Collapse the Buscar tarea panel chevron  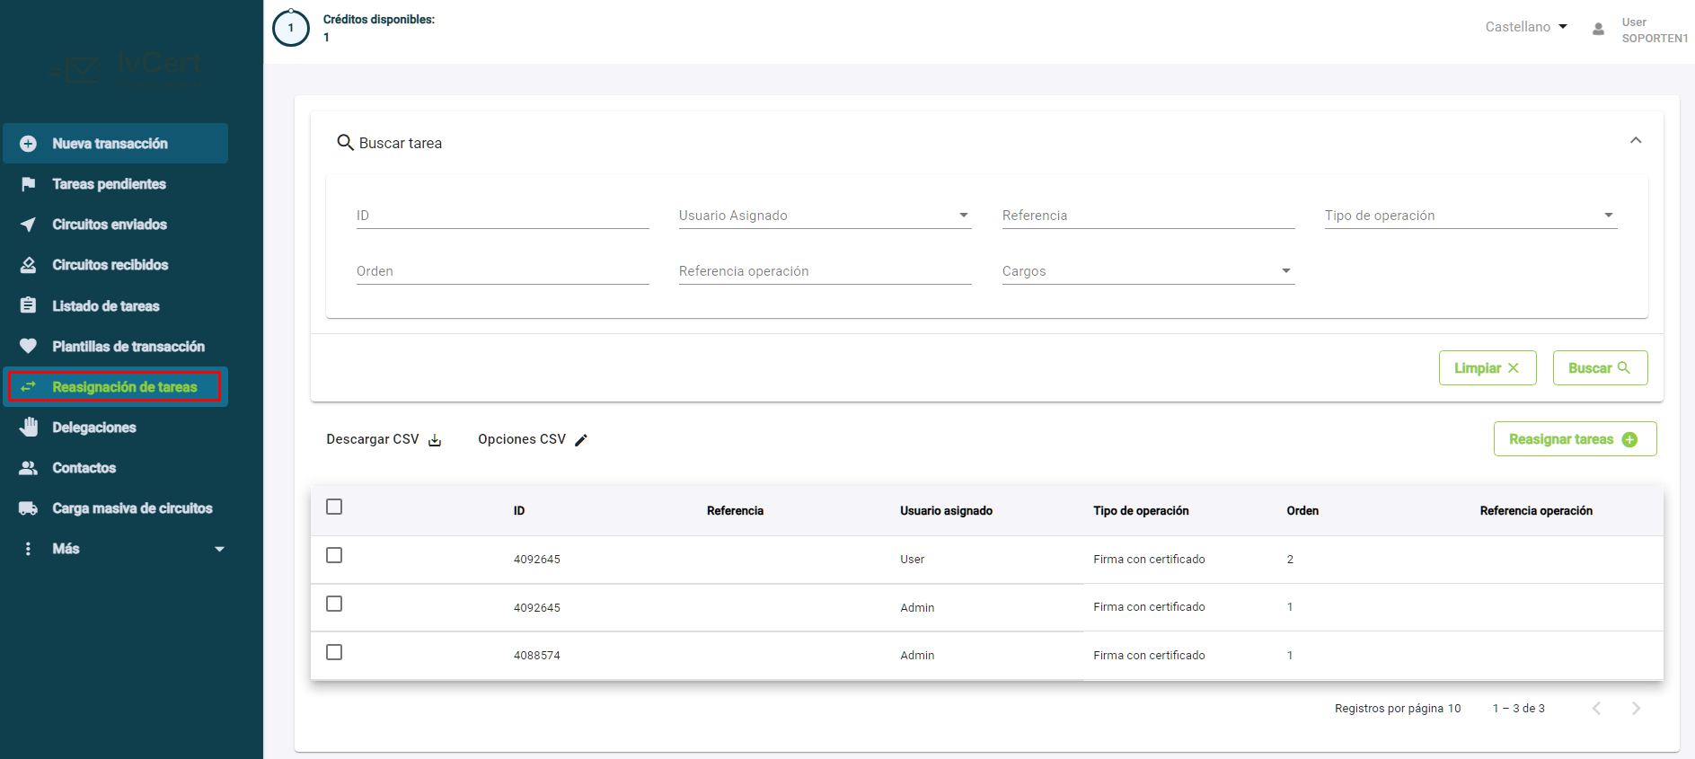pos(1636,140)
